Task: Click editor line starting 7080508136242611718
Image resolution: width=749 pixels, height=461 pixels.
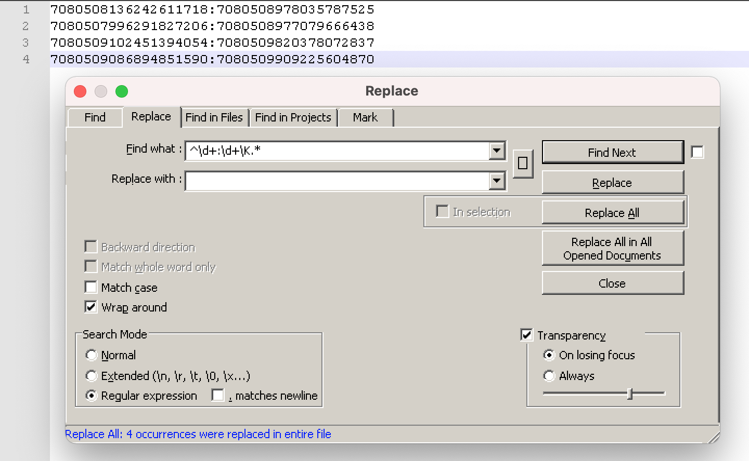Action: pyautogui.click(x=212, y=9)
